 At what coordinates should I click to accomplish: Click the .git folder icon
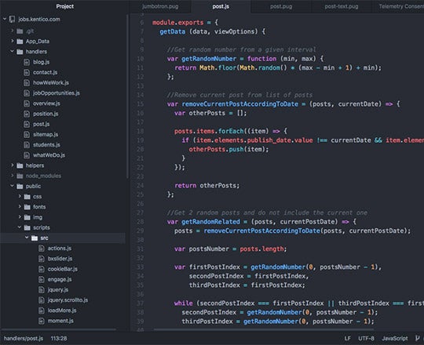(x=20, y=31)
